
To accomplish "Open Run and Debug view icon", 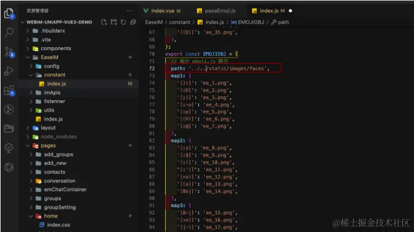I will point(8,71).
